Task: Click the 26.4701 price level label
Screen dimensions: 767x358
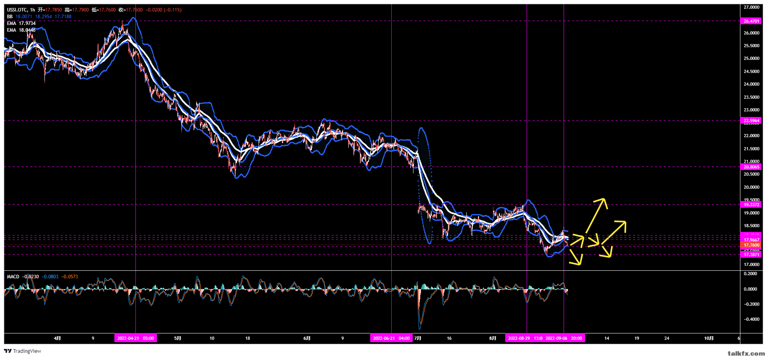Action: [x=751, y=21]
